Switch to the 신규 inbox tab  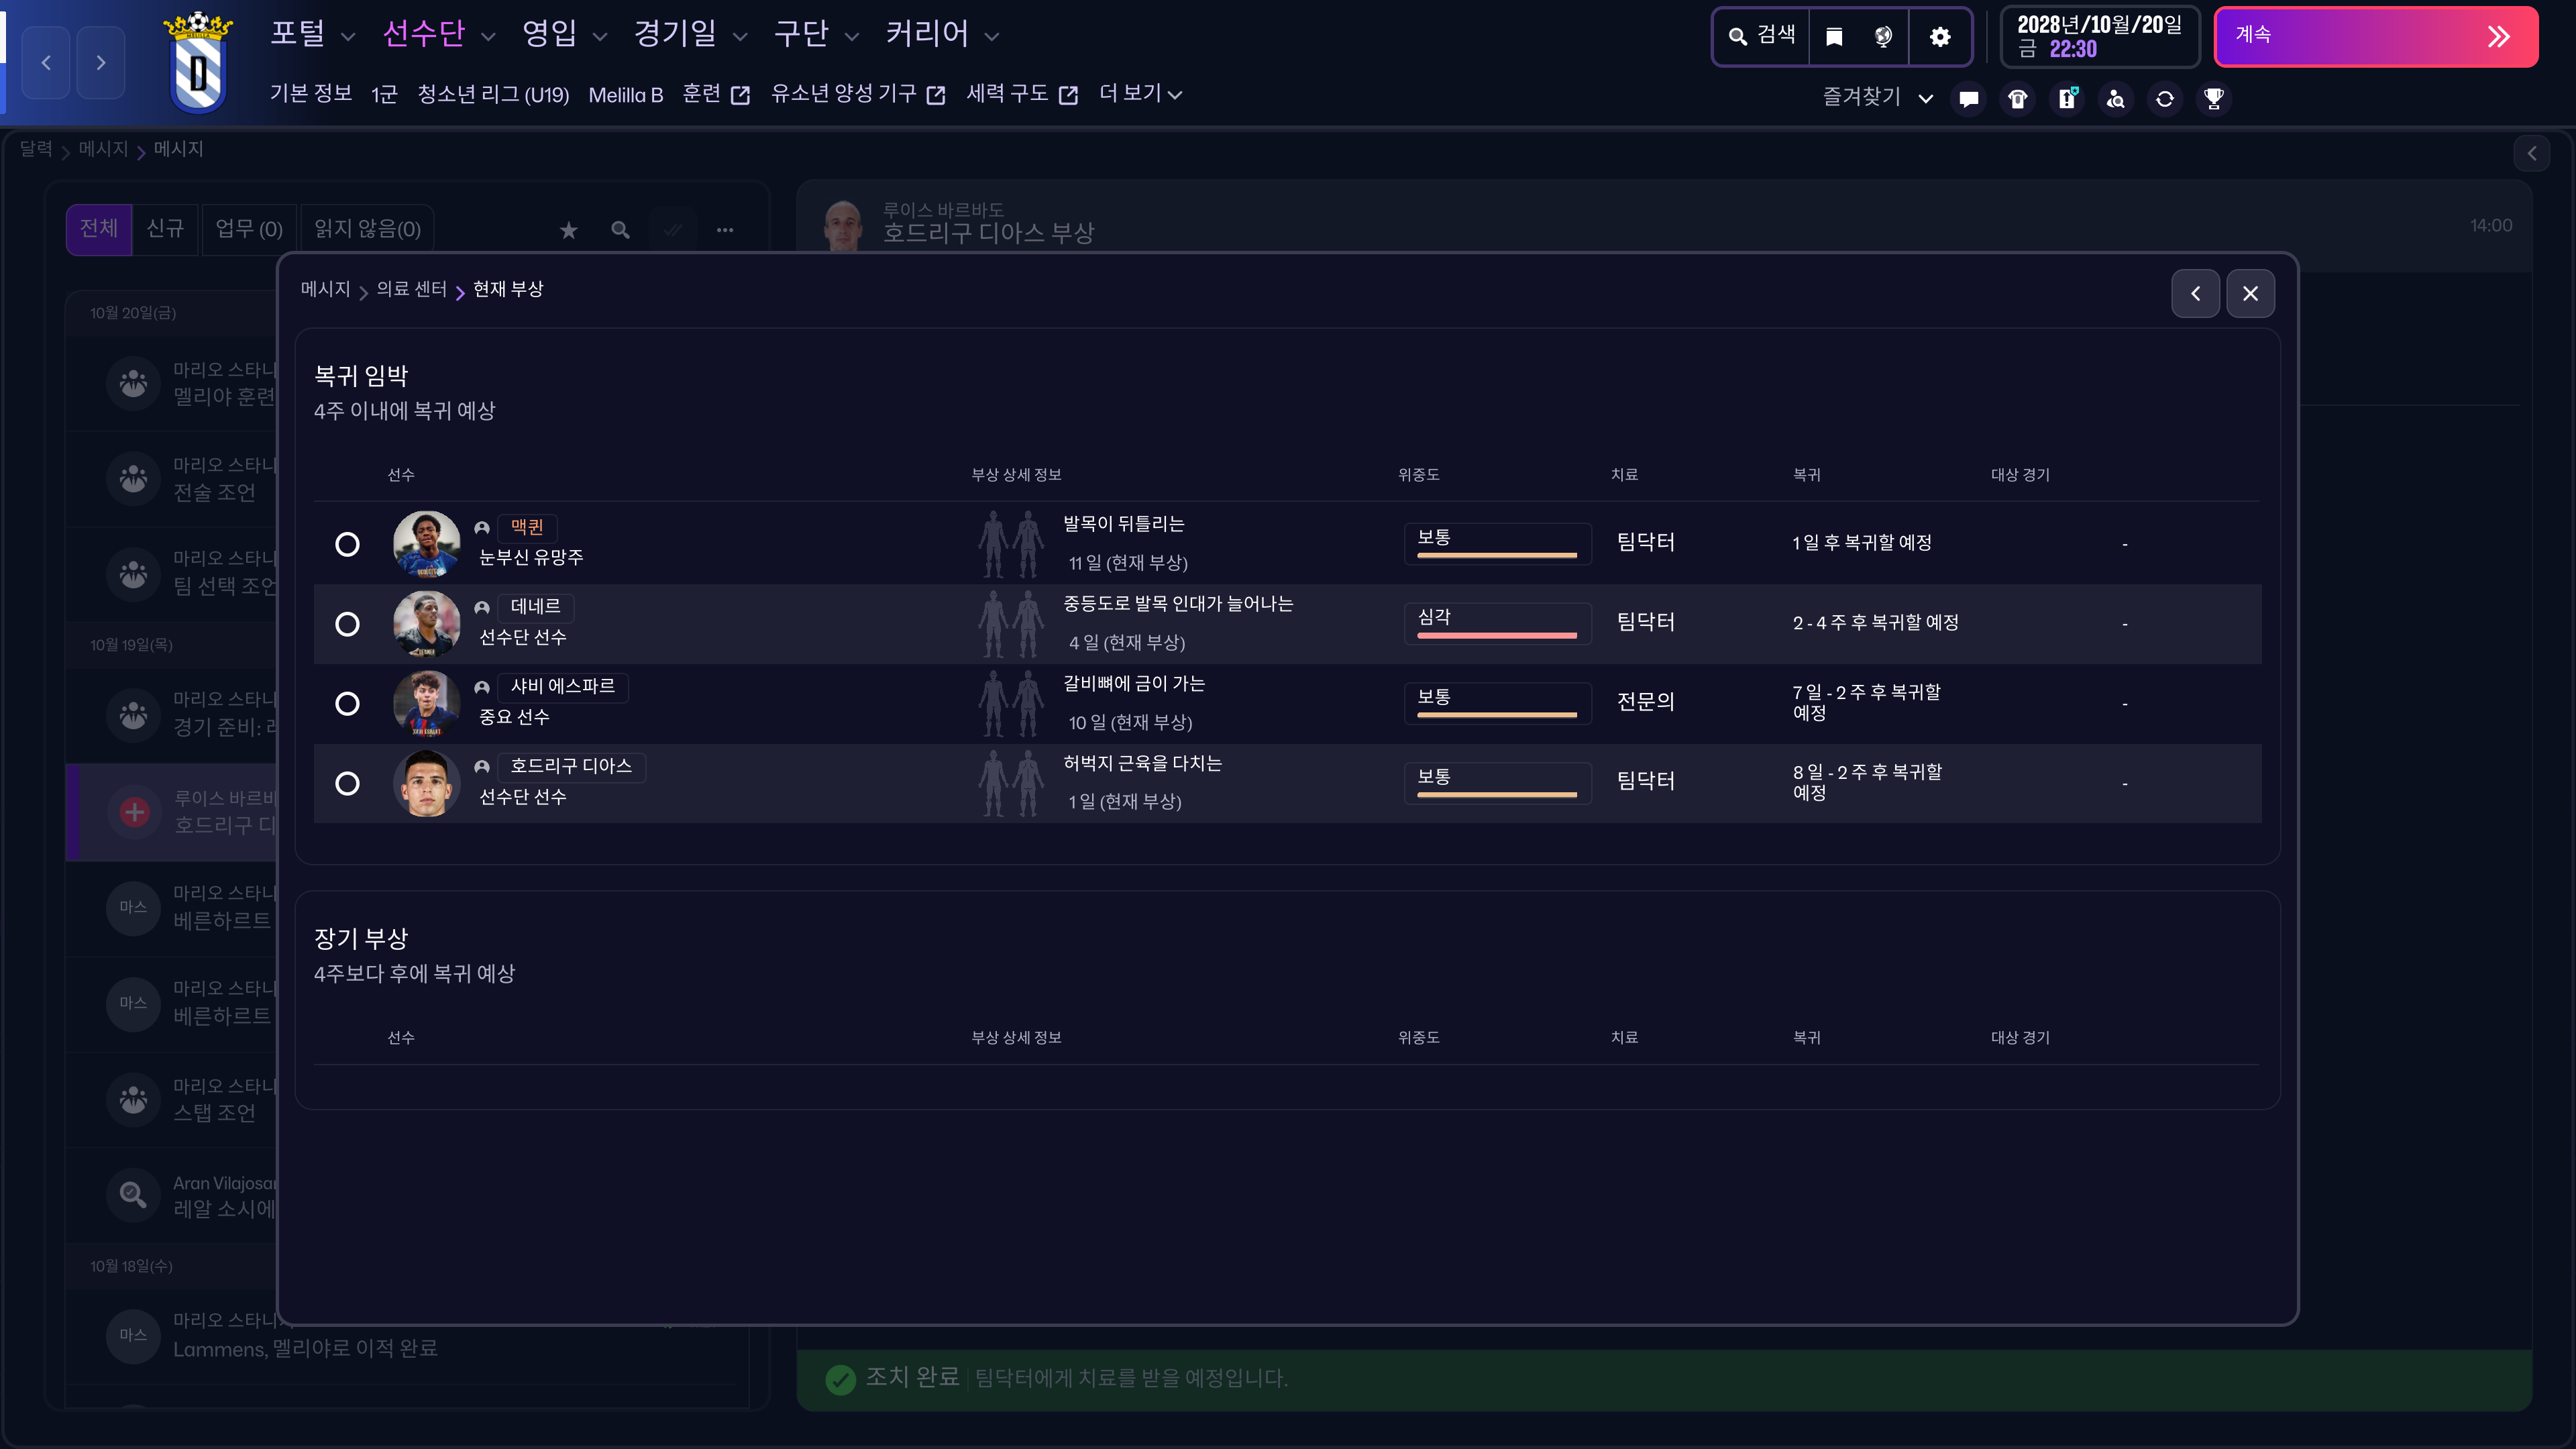coord(165,229)
